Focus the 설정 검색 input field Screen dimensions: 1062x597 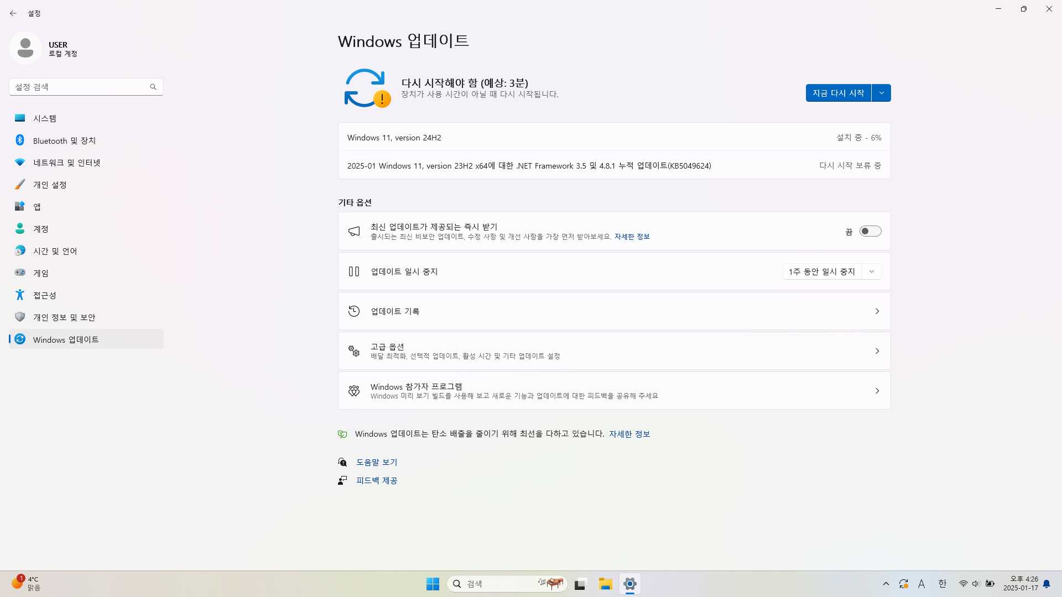86,87
